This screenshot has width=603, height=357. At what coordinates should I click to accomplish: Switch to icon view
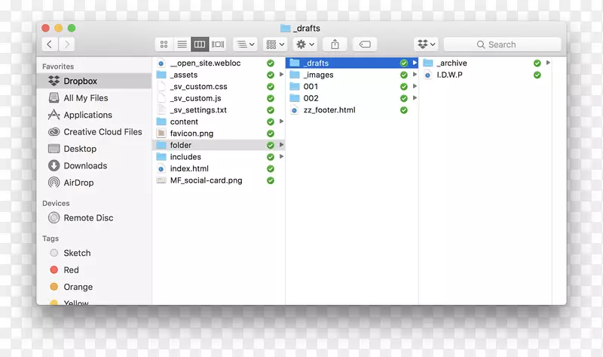(164, 45)
